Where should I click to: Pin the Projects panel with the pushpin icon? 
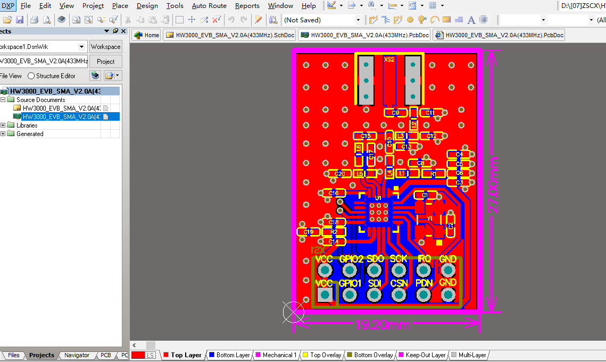click(115, 31)
